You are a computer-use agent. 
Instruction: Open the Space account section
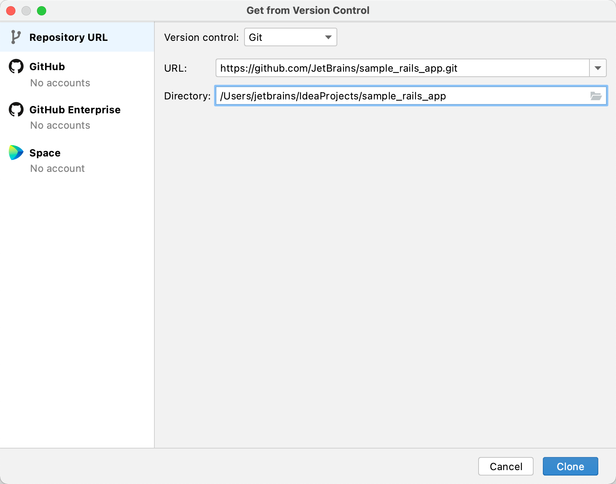point(45,152)
